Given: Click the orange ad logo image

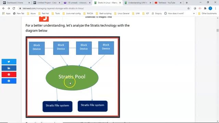Looking at the screenshot, I should [x=44, y=19].
